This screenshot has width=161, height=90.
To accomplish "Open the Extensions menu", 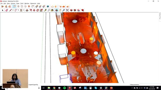I will click(33, 3).
